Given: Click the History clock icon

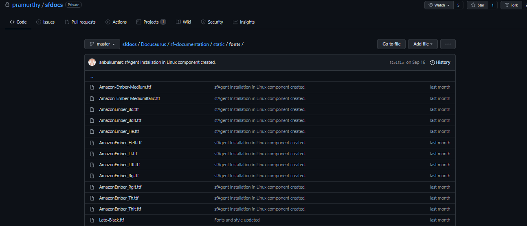Looking at the screenshot, I should click(433, 63).
